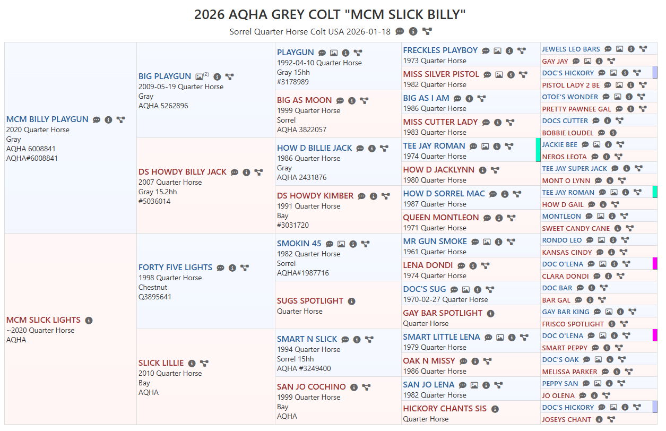
Task: Click the info icon next to SUGS SPOTLIGHT
Action: [351, 301]
